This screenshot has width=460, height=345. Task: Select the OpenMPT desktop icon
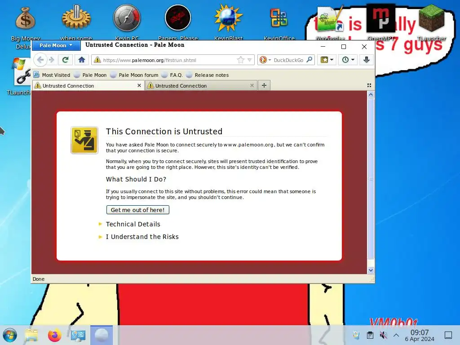[380, 23]
